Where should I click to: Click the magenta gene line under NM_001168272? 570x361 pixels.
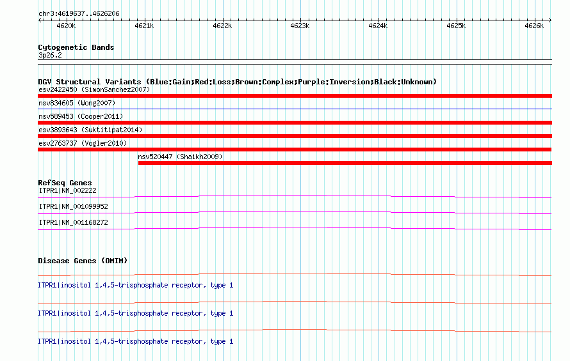[x=295, y=228]
